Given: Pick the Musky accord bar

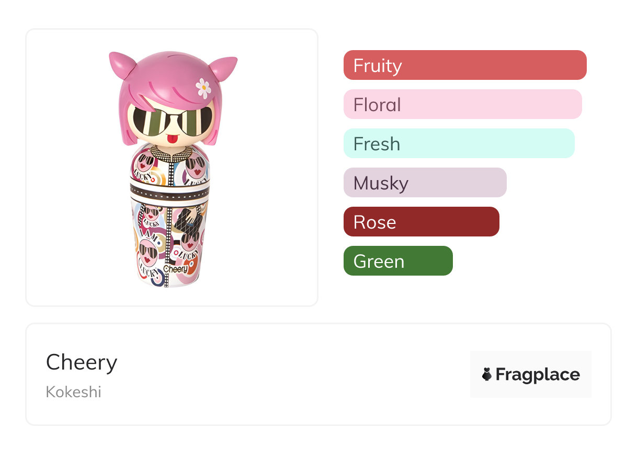Looking at the screenshot, I should [425, 183].
